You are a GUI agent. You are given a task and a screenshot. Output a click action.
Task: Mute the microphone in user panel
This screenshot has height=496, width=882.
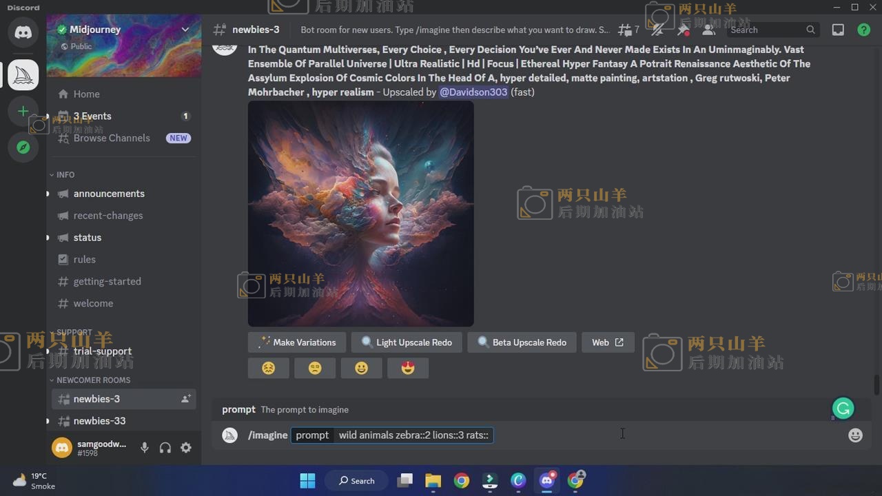pos(144,448)
